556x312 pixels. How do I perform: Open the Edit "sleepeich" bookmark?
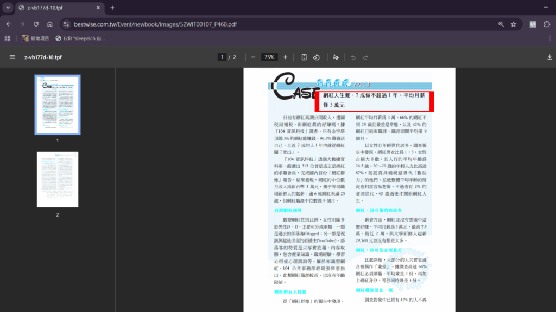pos(80,38)
